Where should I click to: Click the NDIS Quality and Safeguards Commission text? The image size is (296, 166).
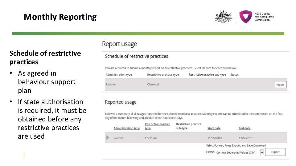pyautogui.click(x=264, y=17)
